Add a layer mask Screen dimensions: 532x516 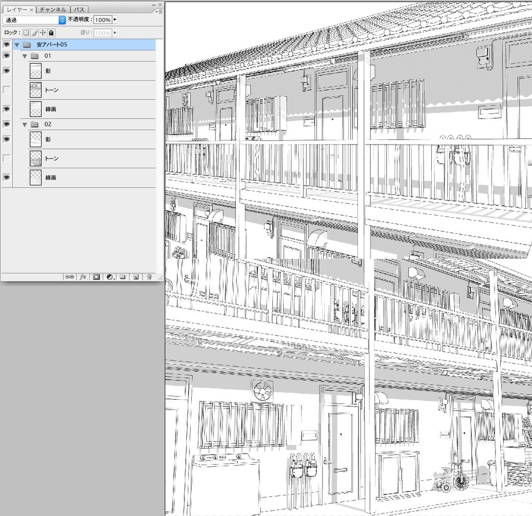[96, 277]
